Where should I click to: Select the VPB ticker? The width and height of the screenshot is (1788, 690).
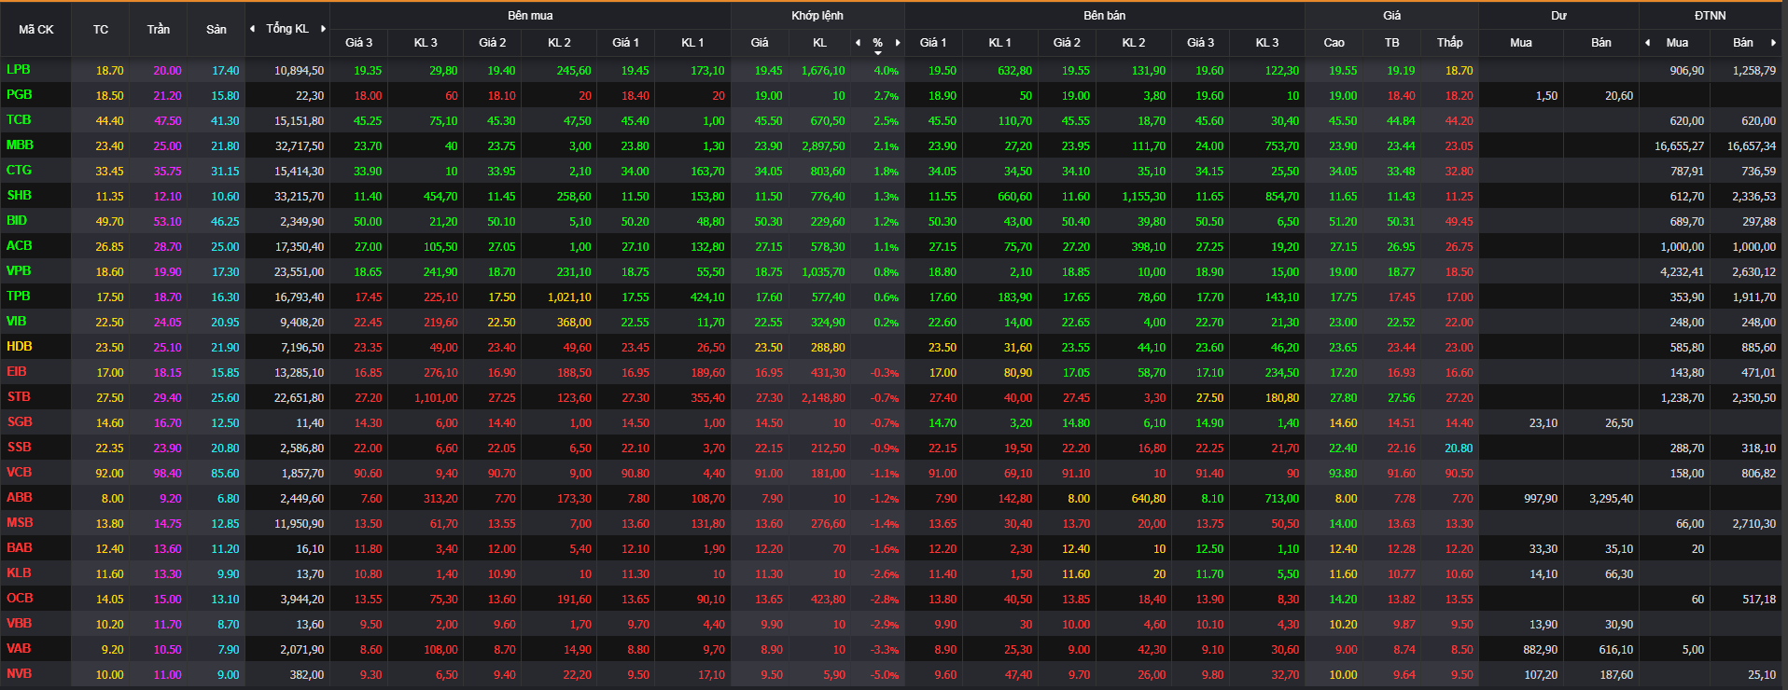[19, 271]
